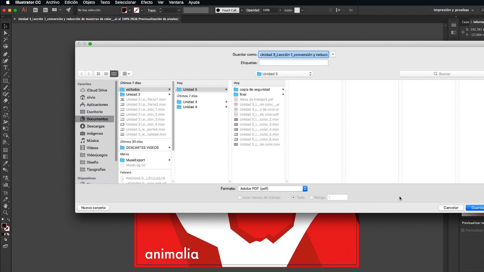Open the fill color dropdown arrow
The width and height of the screenshot is (484, 272).
tap(130, 10)
